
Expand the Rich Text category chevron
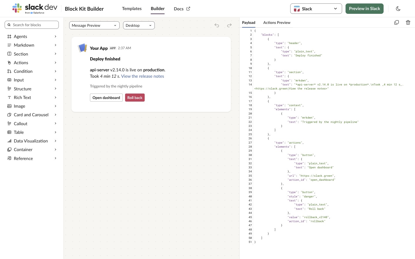(55, 98)
